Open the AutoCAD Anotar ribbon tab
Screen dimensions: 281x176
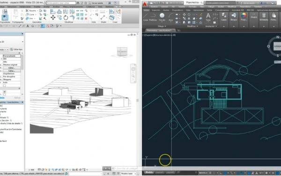166,10
